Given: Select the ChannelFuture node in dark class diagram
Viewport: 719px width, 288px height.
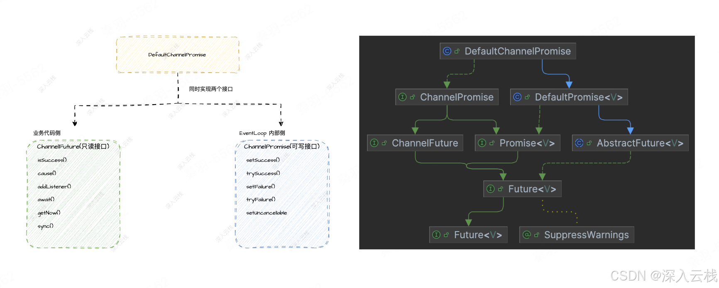Looking at the screenshot, I should (x=415, y=143).
